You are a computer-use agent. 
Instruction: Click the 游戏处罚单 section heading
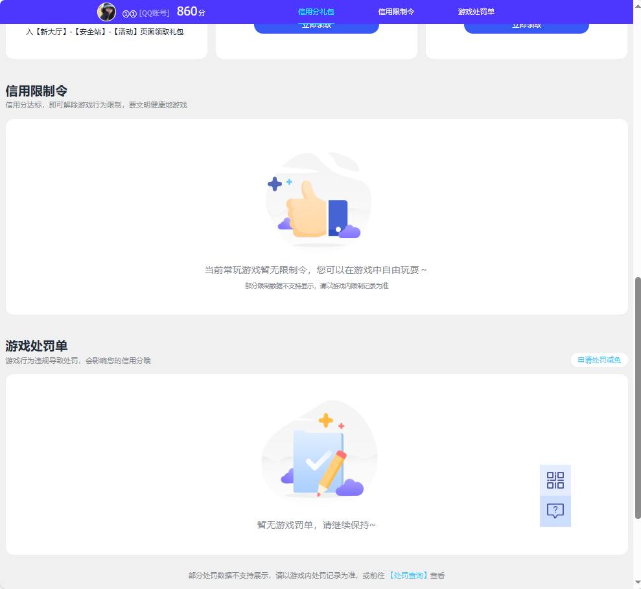[x=36, y=346]
